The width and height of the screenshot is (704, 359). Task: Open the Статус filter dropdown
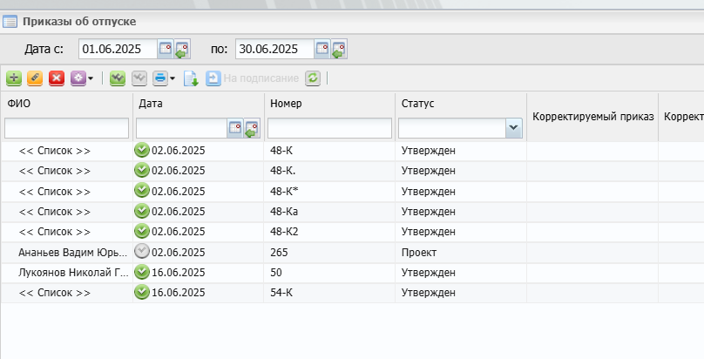(x=513, y=128)
